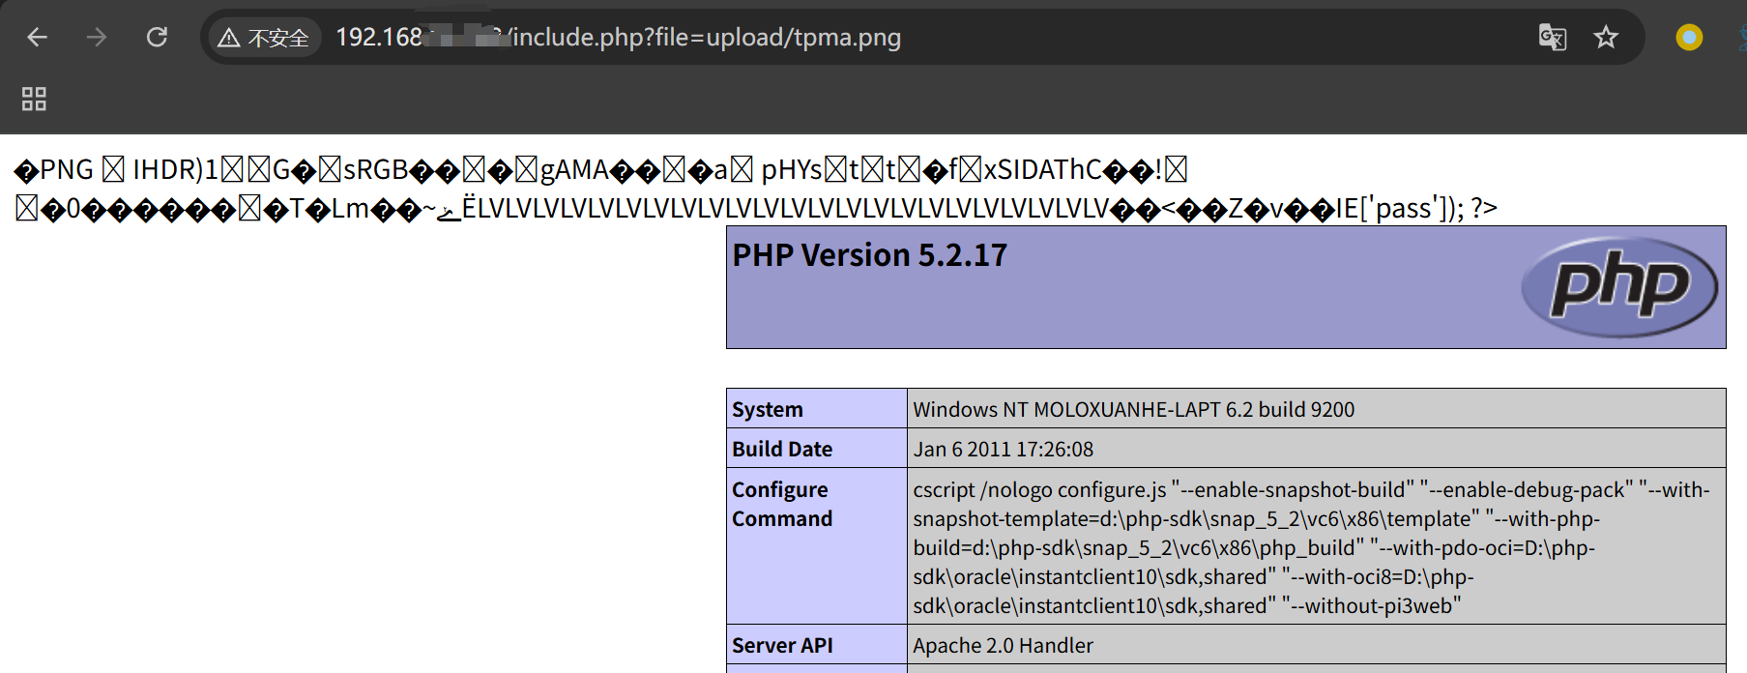
Task: Click the browser forward arrow
Action: pyautogui.click(x=96, y=38)
